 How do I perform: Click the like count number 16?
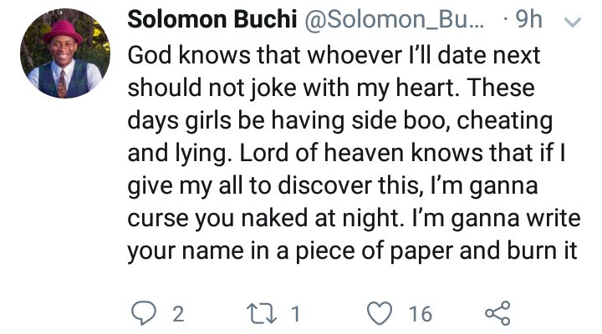click(421, 314)
